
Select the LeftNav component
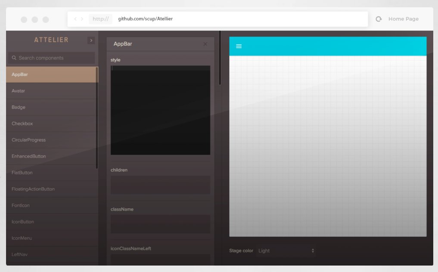[52, 255]
